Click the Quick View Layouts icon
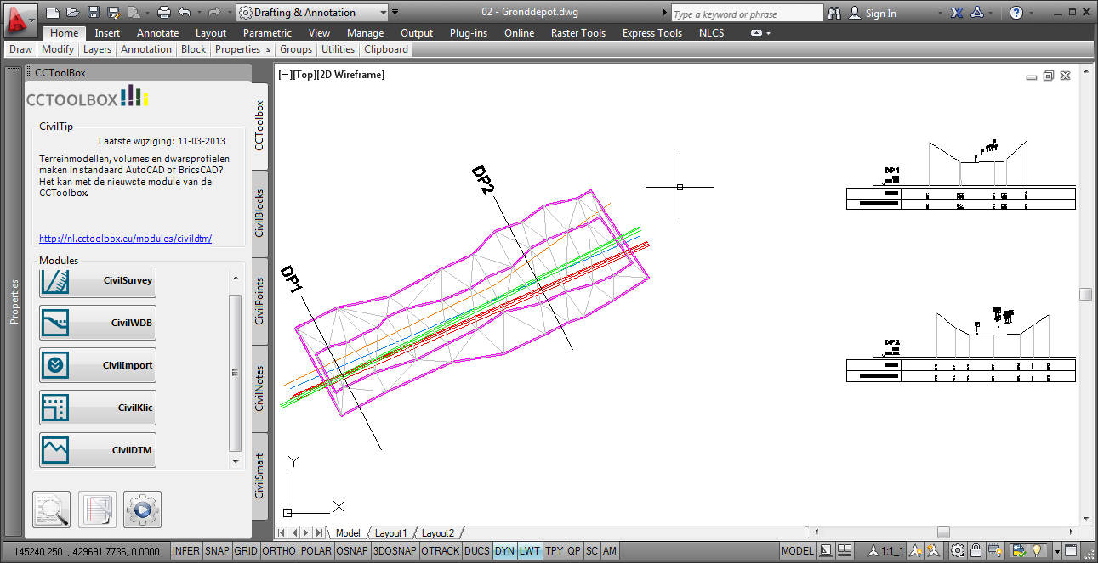 (x=826, y=551)
